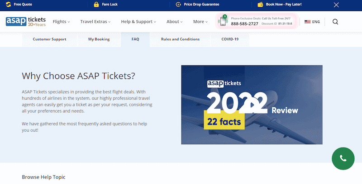
Task: Play the 2022 Review video thumbnail
Action: [x=252, y=105]
